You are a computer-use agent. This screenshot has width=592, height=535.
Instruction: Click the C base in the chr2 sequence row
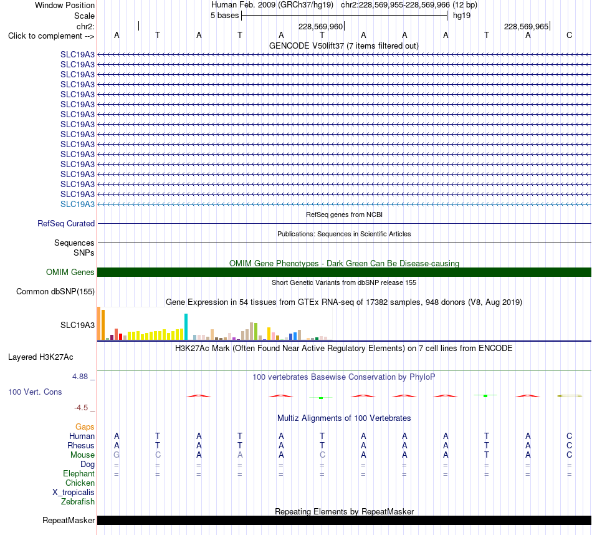pos(569,35)
